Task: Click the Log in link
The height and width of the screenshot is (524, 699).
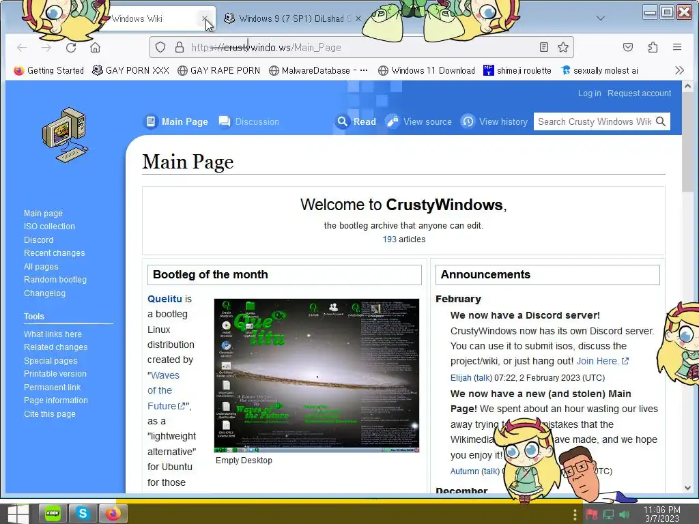Action: [589, 93]
